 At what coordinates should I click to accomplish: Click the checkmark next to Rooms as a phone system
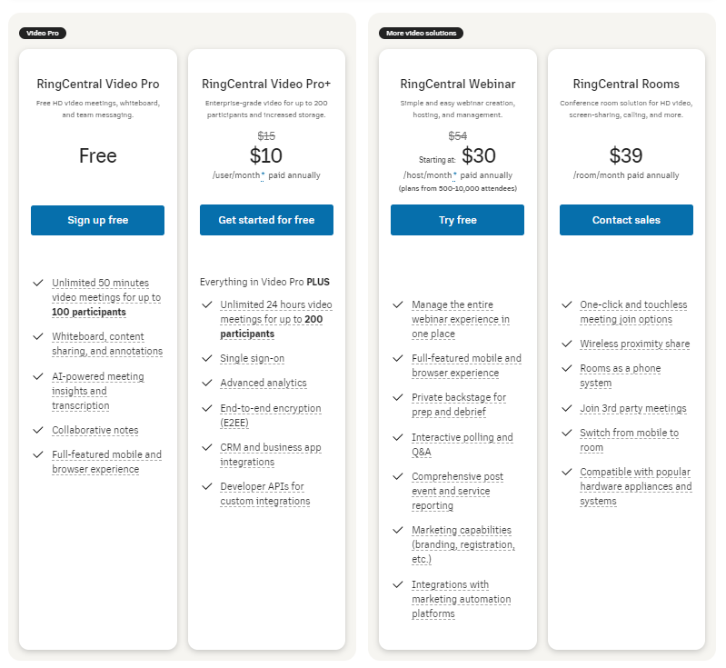click(566, 369)
